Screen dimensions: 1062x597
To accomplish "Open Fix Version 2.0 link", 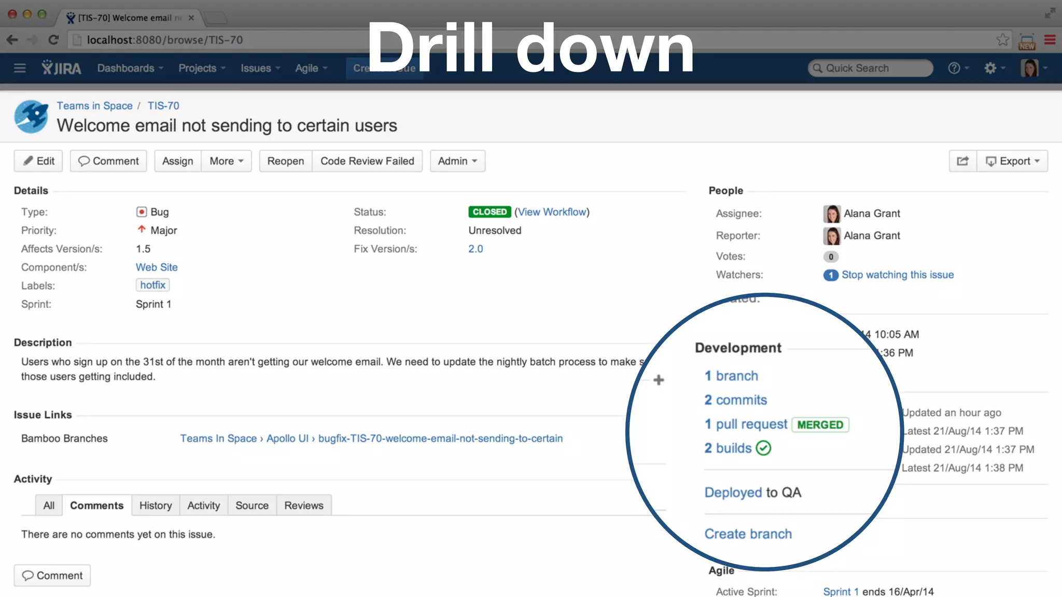I will (476, 249).
